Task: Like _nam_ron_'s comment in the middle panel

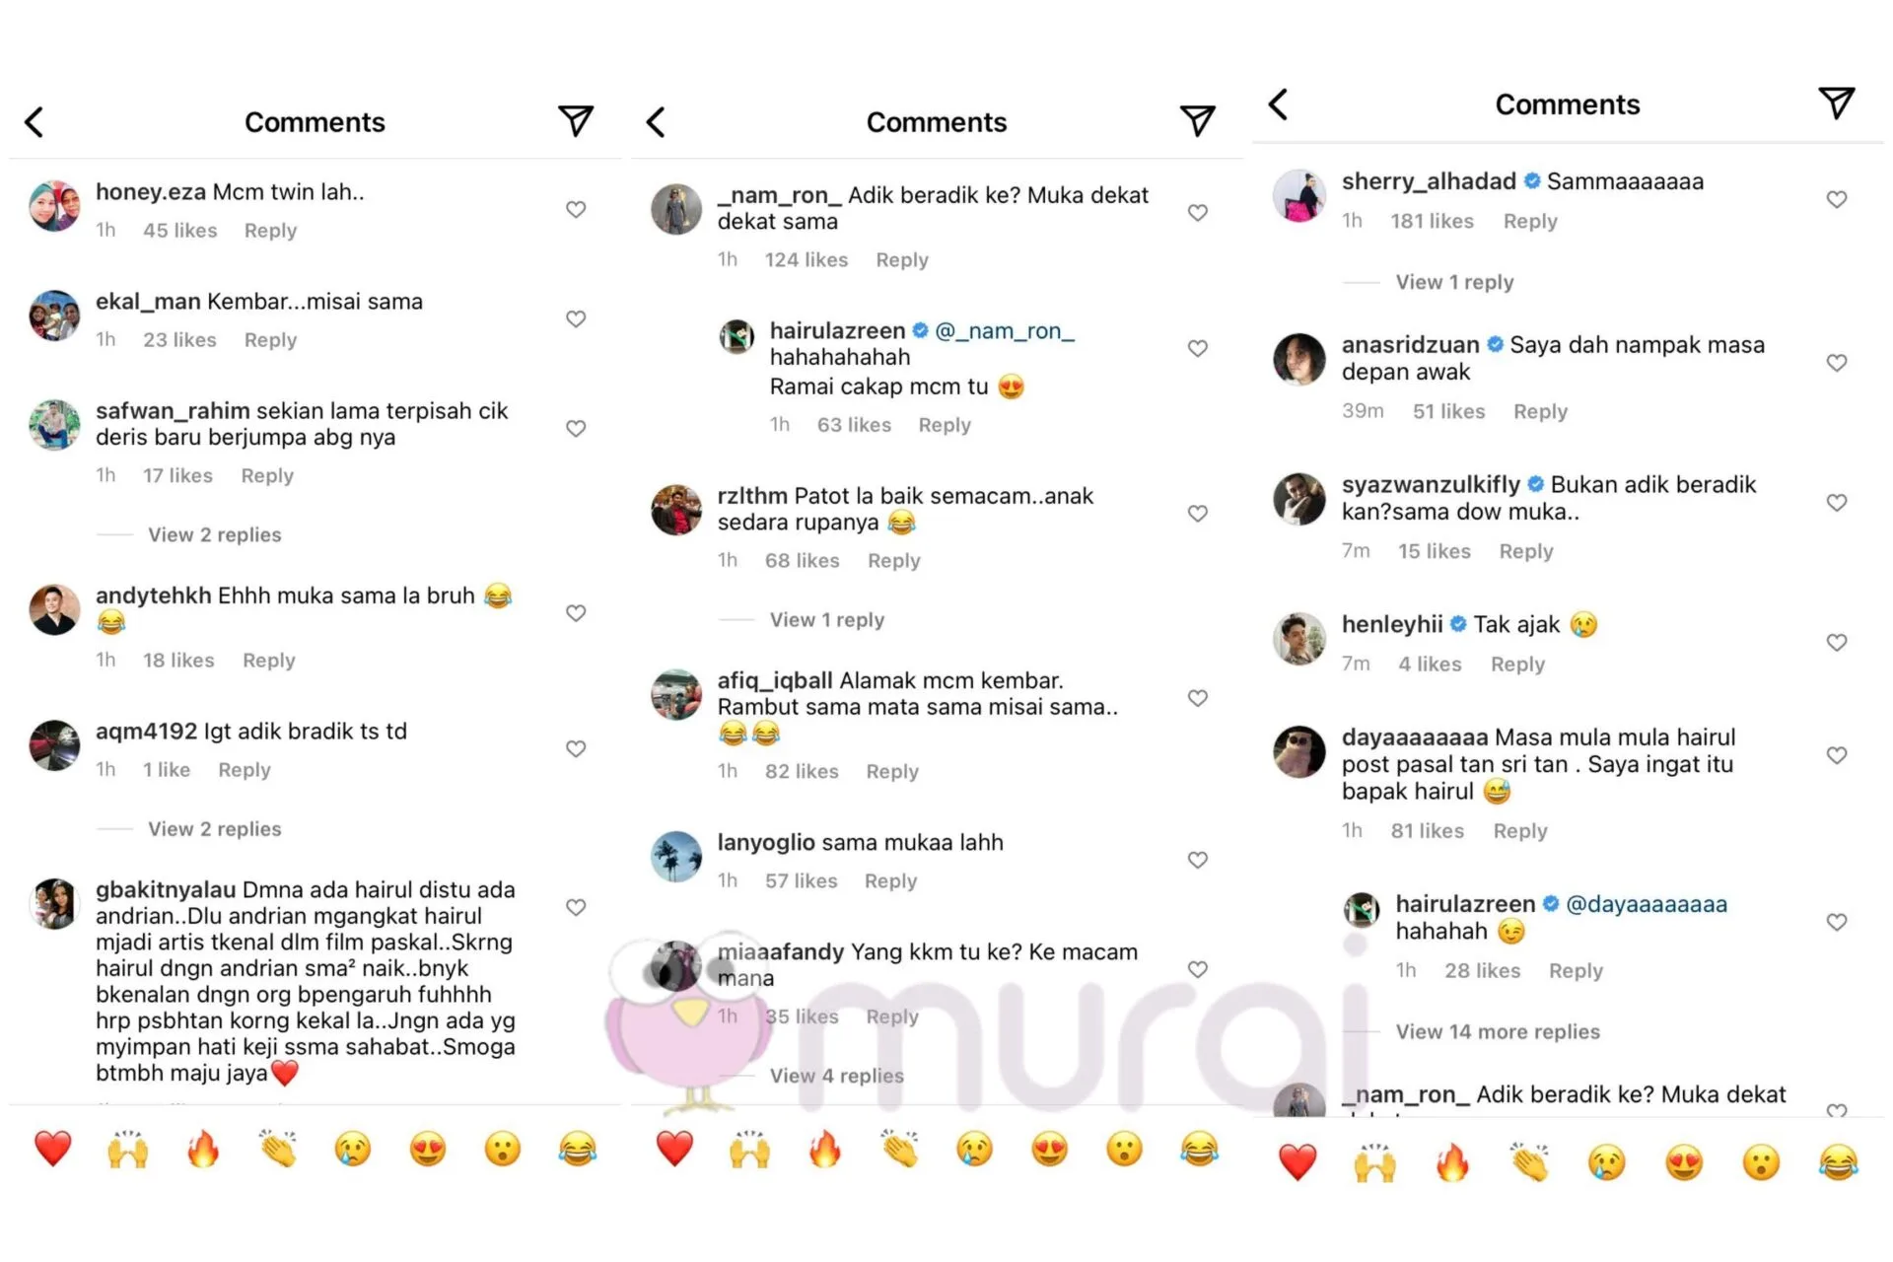Action: [x=1198, y=212]
